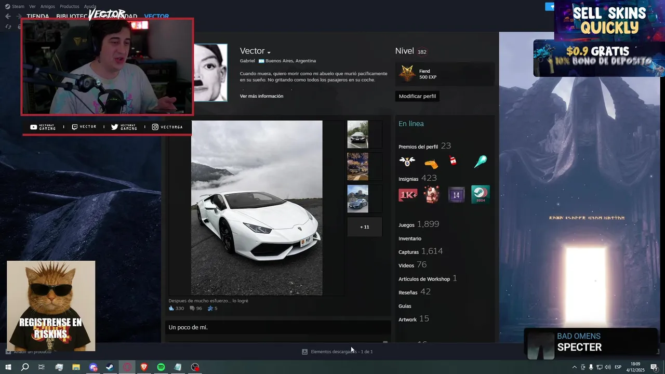Open Reseñas 42 link
Viewport: 665px width, 374px height.
415,292
